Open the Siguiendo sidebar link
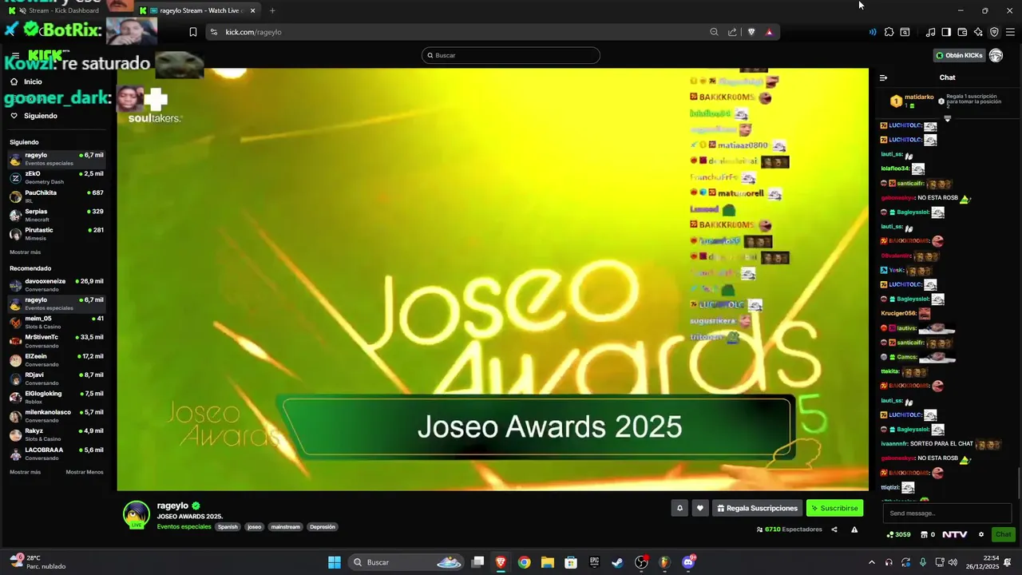The image size is (1022, 575). [34, 116]
